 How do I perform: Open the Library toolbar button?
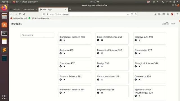point(159,14)
